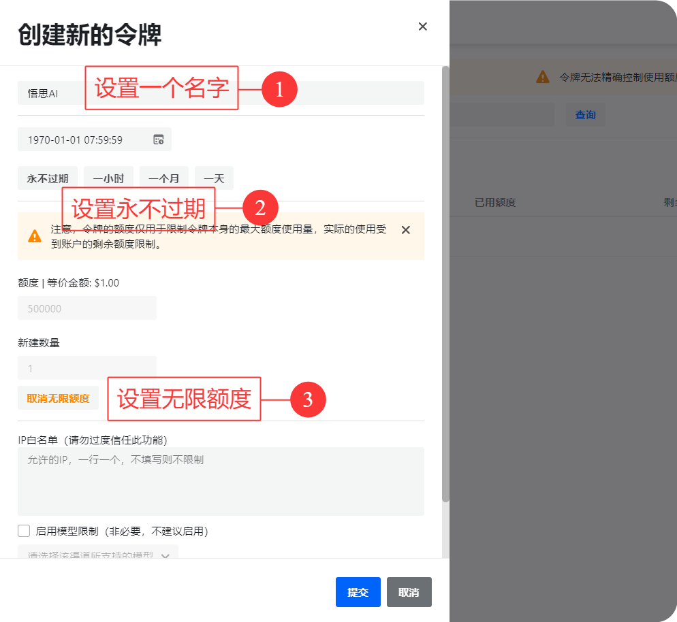677x622 pixels.
Task: Close the 创建新的令牌 dialog
Action: [x=422, y=26]
